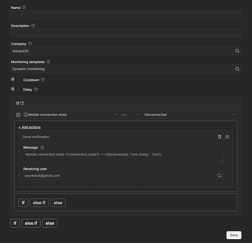Open Company search via magnifier icon
The width and height of the screenshot is (252, 243).
(x=237, y=51)
